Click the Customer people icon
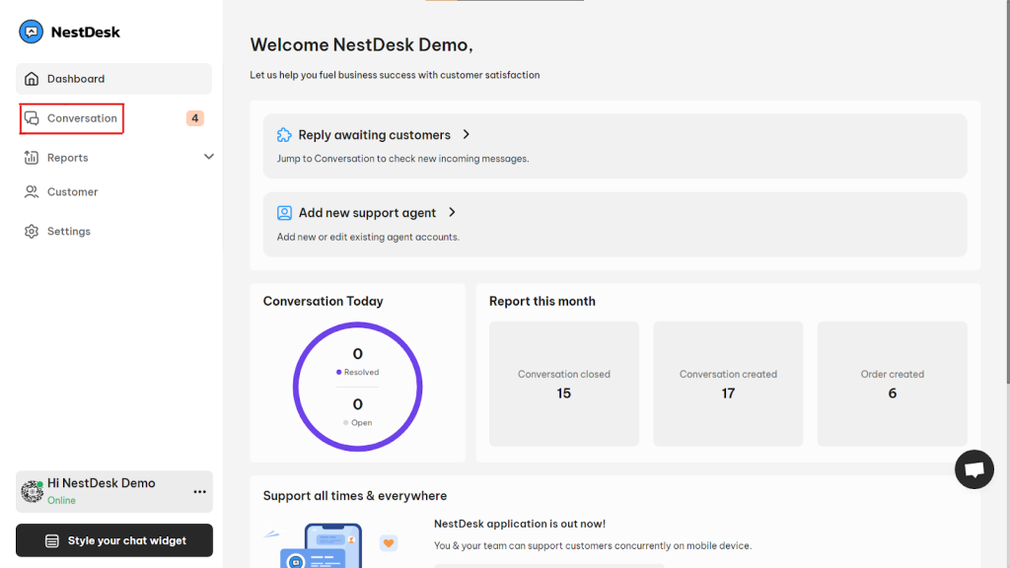This screenshot has width=1010, height=568. pyautogui.click(x=31, y=192)
